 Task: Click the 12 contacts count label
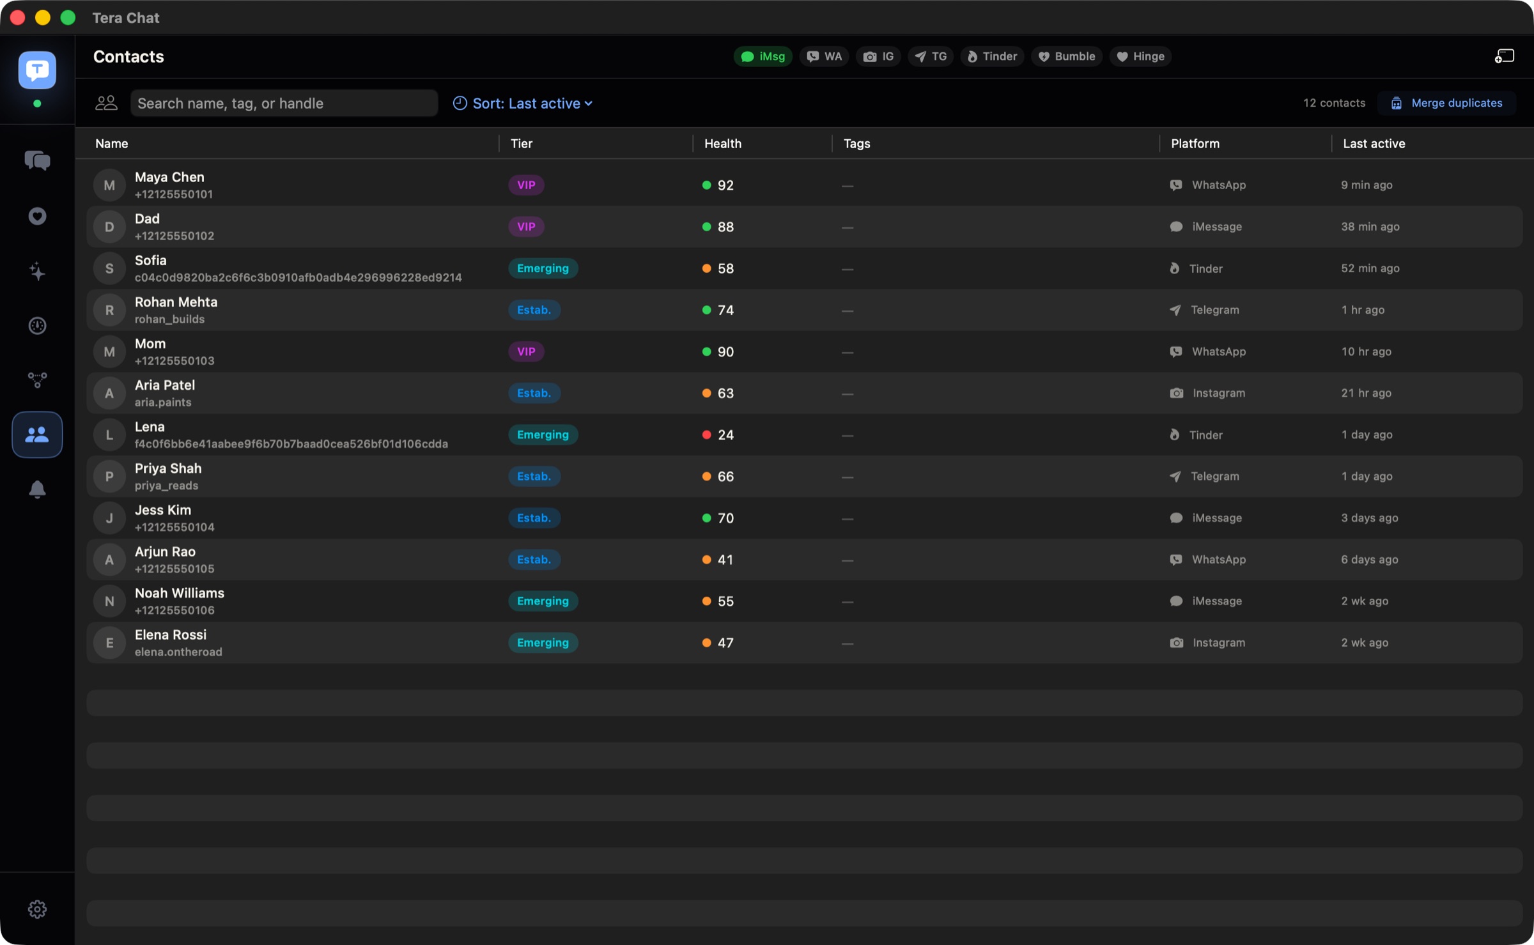point(1334,103)
